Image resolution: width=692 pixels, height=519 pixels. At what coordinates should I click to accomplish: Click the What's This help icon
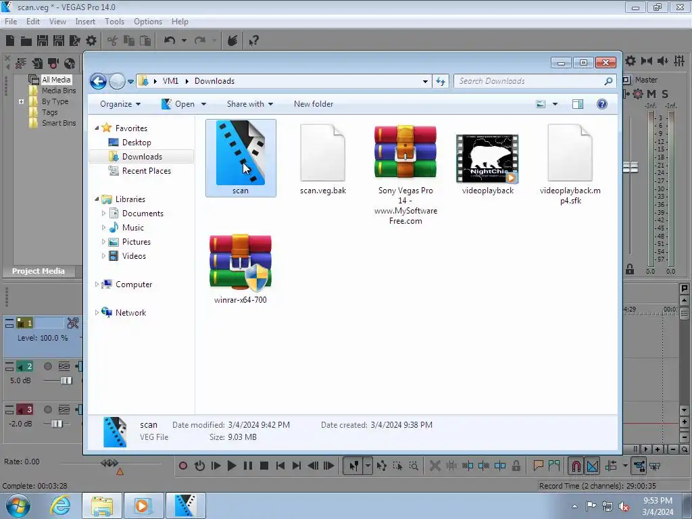tap(254, 41)
